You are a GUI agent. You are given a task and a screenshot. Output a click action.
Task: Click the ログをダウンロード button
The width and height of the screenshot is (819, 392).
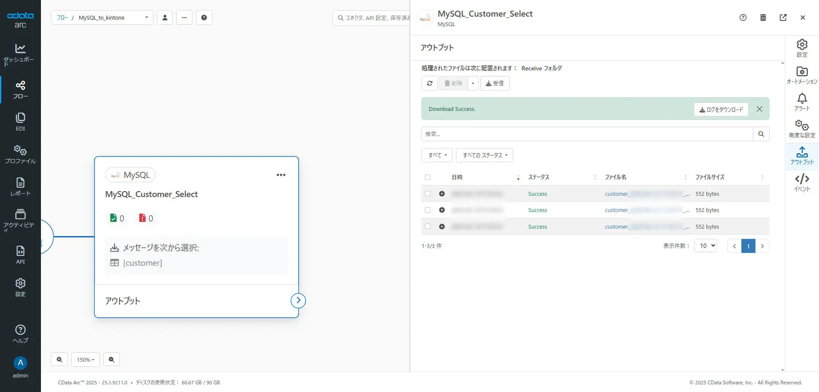[x=721, y=109]
